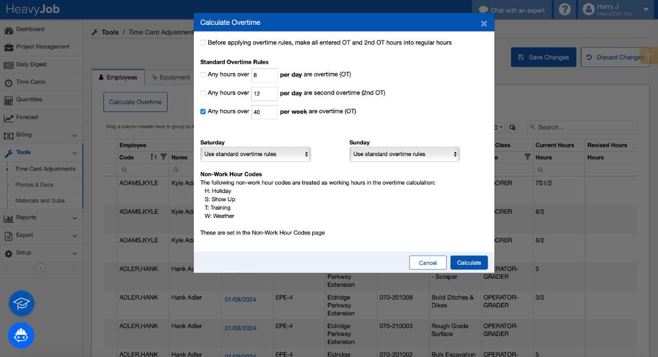Screen dimensions: 658x357
Task: Click the Class column filter icon
Action: [527, 156]
